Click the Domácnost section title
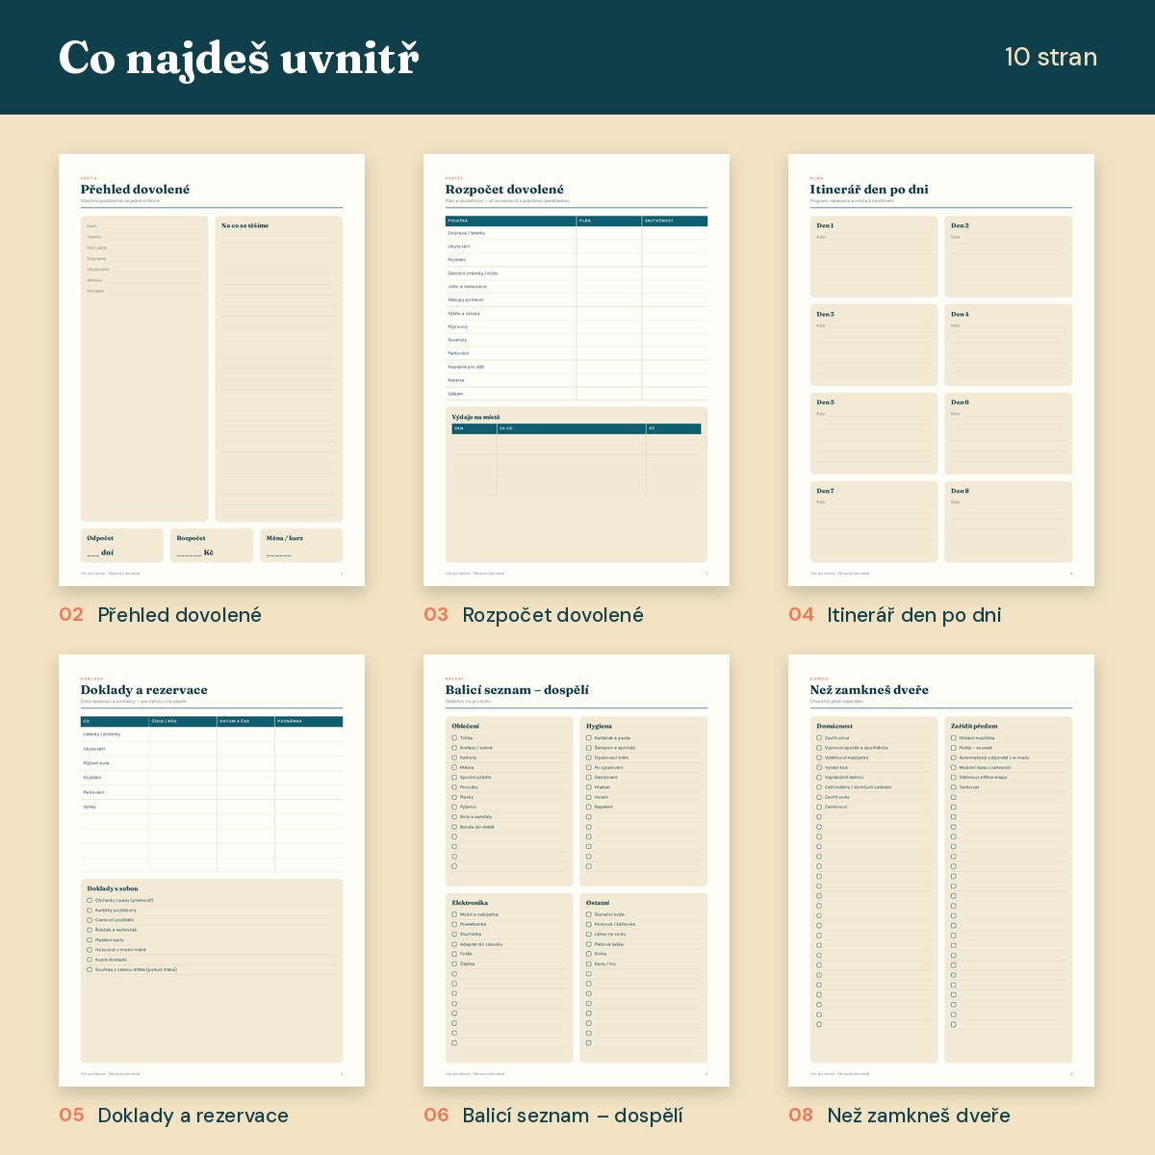The height and width of the screenshot is (1155, 1155). click(x=834, y=727)
